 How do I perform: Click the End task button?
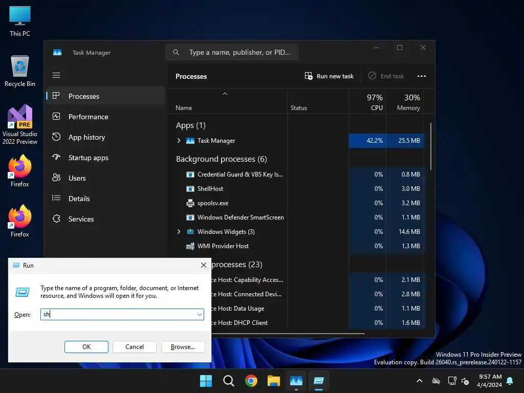pos(386,76)
